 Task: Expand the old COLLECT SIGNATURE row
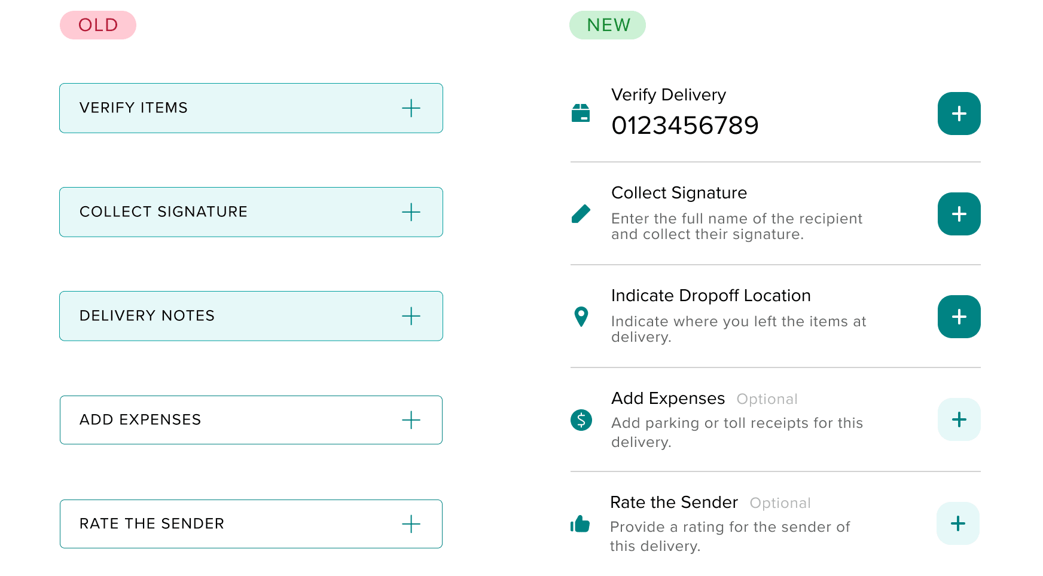click(x=411, y=212)
